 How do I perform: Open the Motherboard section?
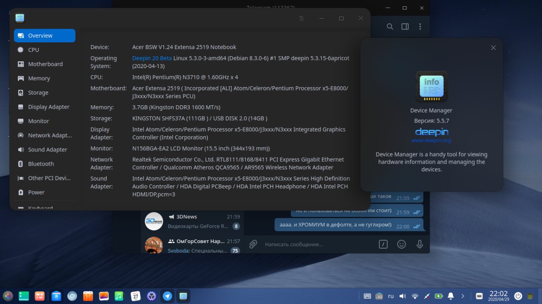click(44, 64)
